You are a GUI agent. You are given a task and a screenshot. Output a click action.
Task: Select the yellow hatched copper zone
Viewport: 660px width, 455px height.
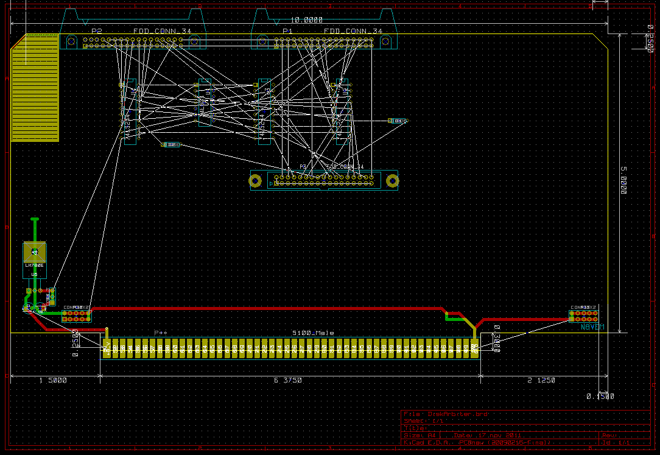[35, 88]
